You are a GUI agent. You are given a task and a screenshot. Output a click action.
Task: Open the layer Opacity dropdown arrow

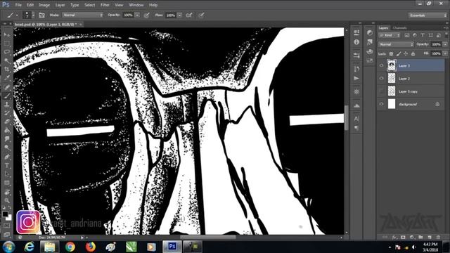[445, 44]
